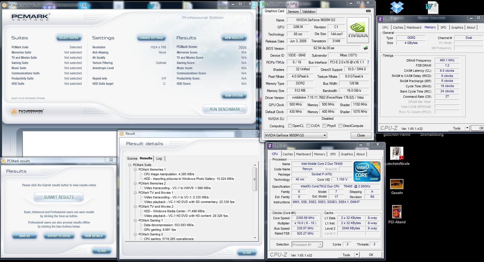484x262 pixels.
Task: Collapse the PCMark Memories 1 node
Action: [x=135, y=169]
